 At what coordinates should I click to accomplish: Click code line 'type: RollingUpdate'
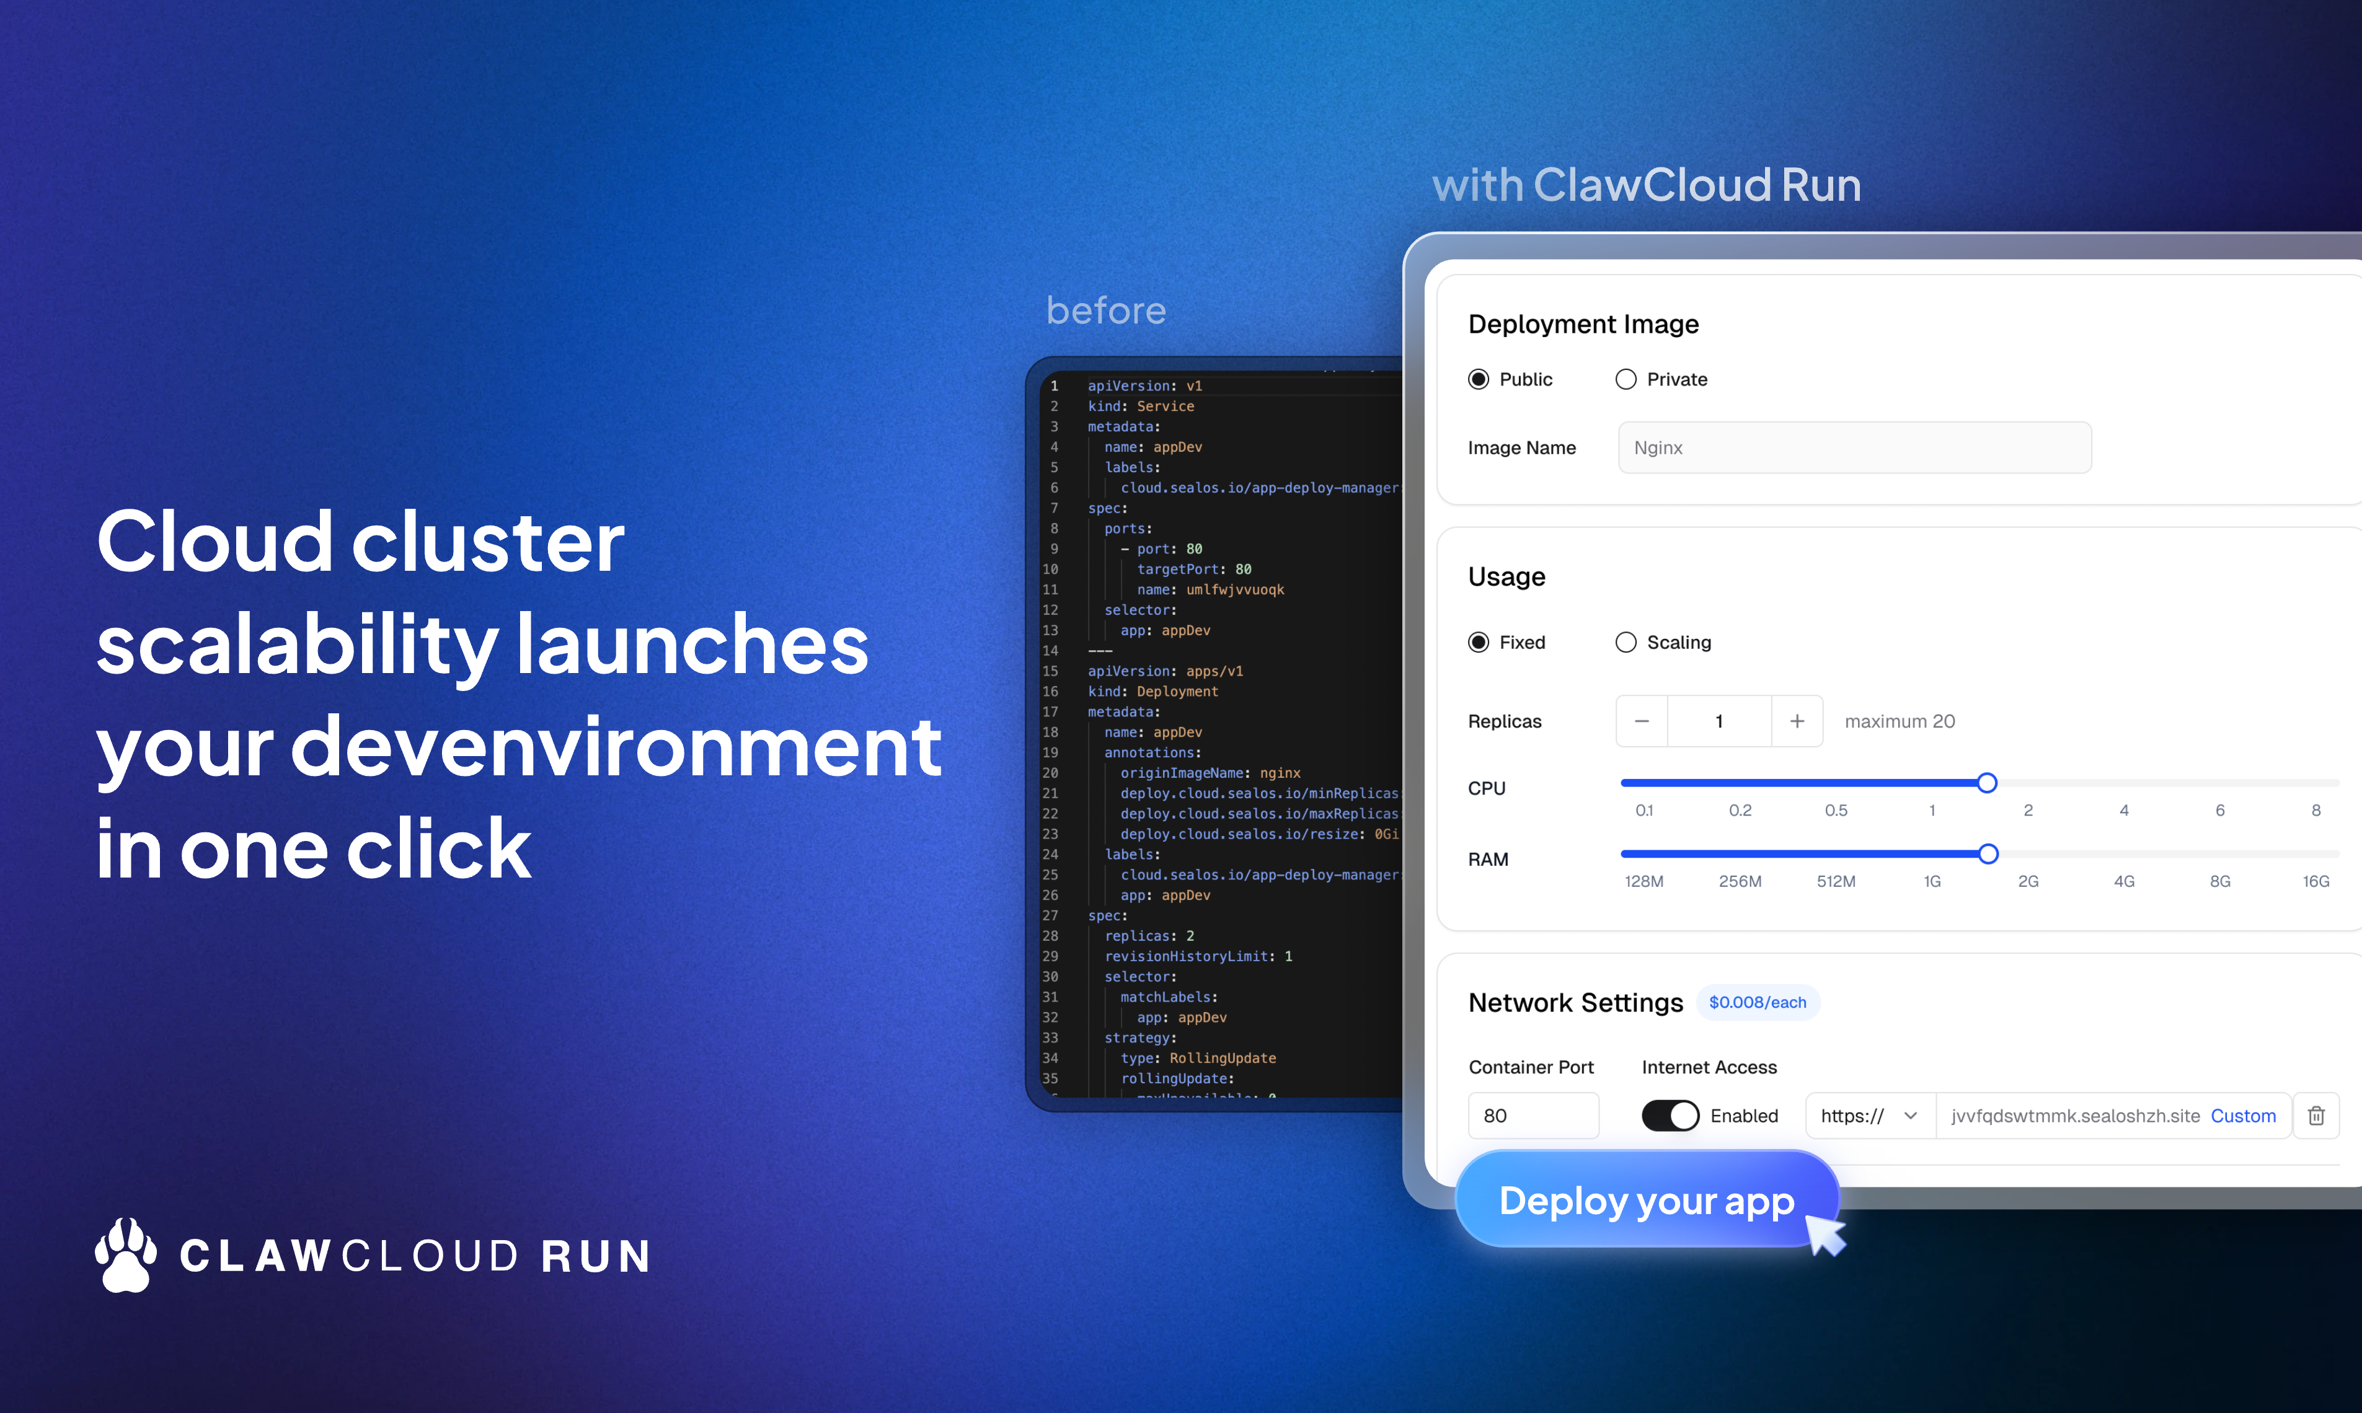tap(1198, 1059)
